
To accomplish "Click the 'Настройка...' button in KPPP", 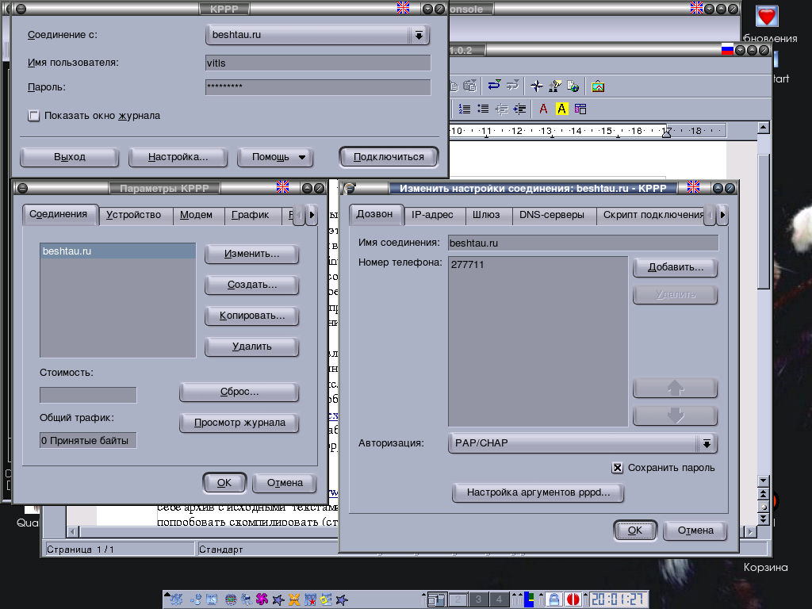I will 178,157.
